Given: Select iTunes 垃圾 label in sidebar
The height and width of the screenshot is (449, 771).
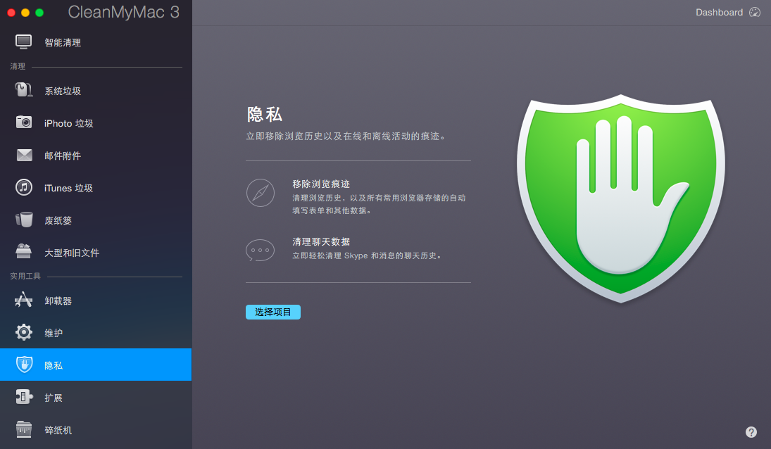Looking at the screenshot, I should pos(68,188).
